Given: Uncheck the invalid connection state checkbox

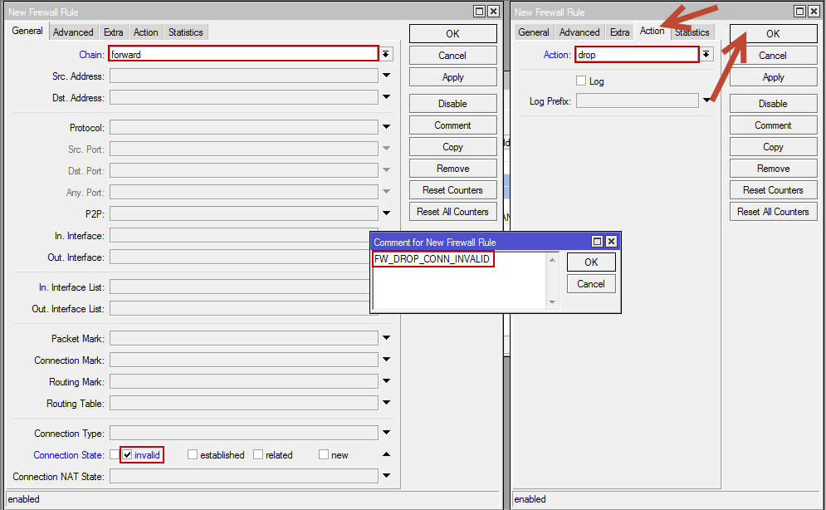Looking at the screenshot, I should [x=127, y=454].
